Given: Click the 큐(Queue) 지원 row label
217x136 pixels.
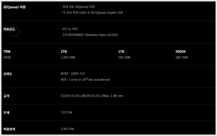Looking at the screenshot, I should point(14,7).
